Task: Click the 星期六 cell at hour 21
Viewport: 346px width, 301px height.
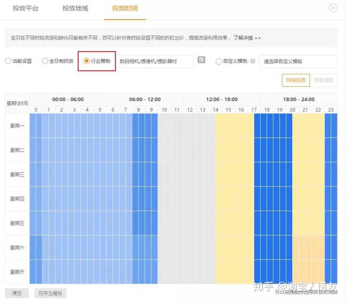Action: point(305,247)
